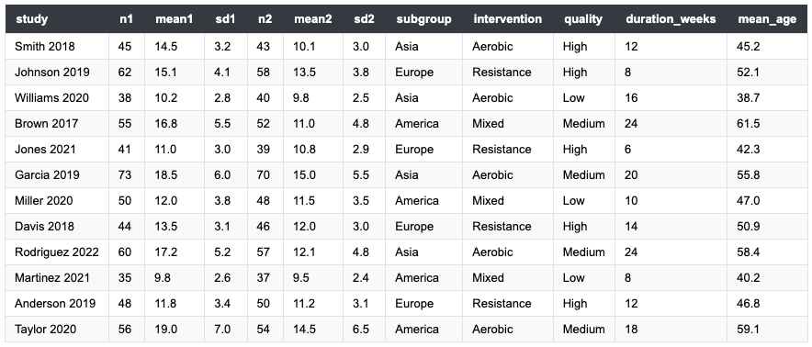This screenshot has width=812, height=347.
Task: Click the 'intervention' column header
Action: [507, 19]
